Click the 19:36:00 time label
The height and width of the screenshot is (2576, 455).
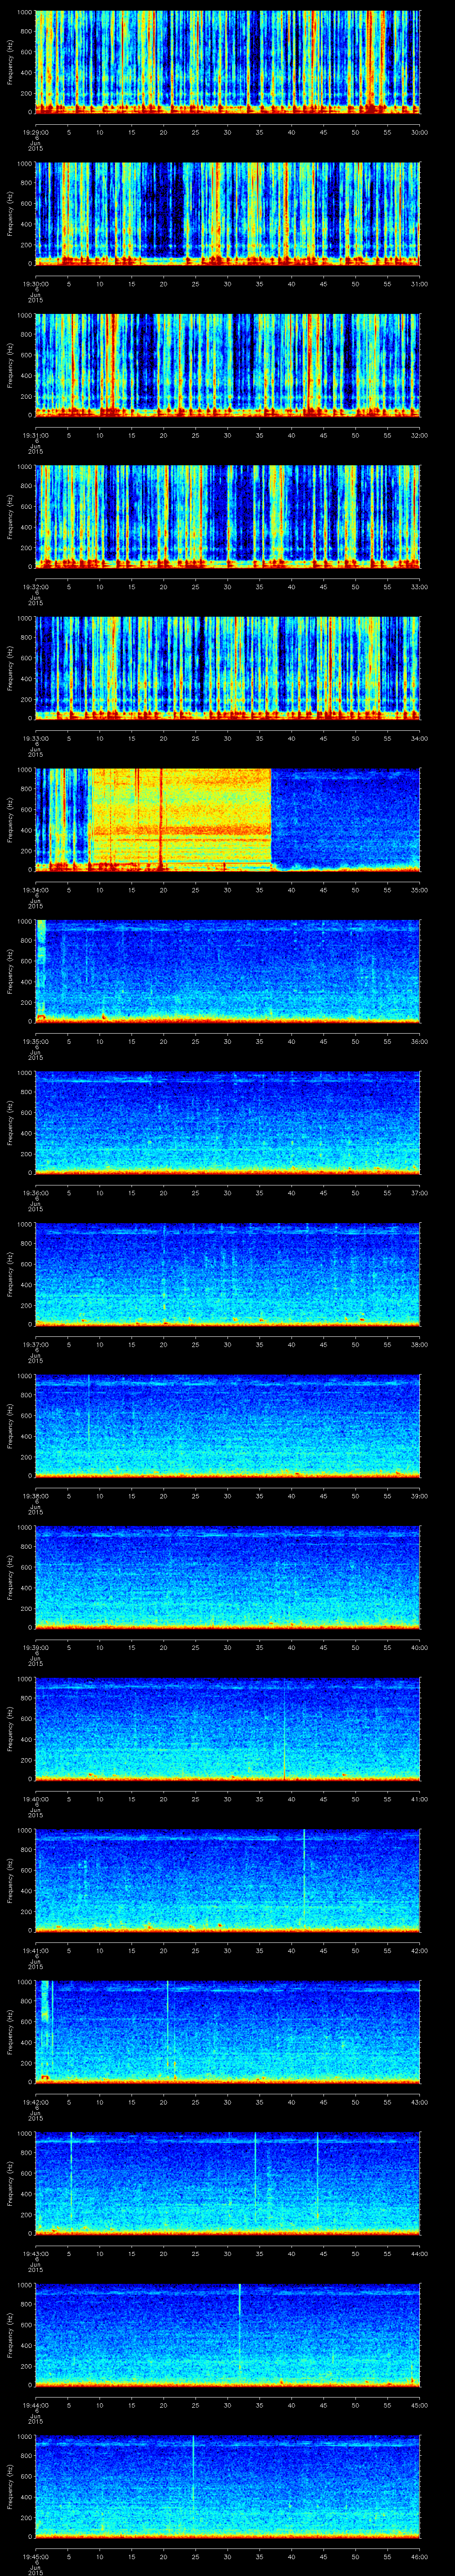click(x=35, y=1192)
